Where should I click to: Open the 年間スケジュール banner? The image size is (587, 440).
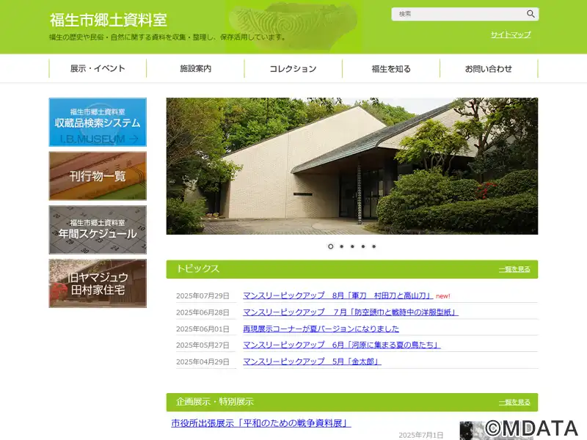[x=98, y=230]
